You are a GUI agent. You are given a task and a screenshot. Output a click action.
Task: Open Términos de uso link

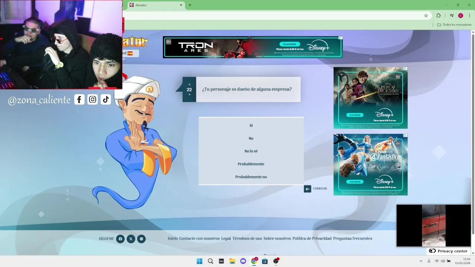[247, 238]
